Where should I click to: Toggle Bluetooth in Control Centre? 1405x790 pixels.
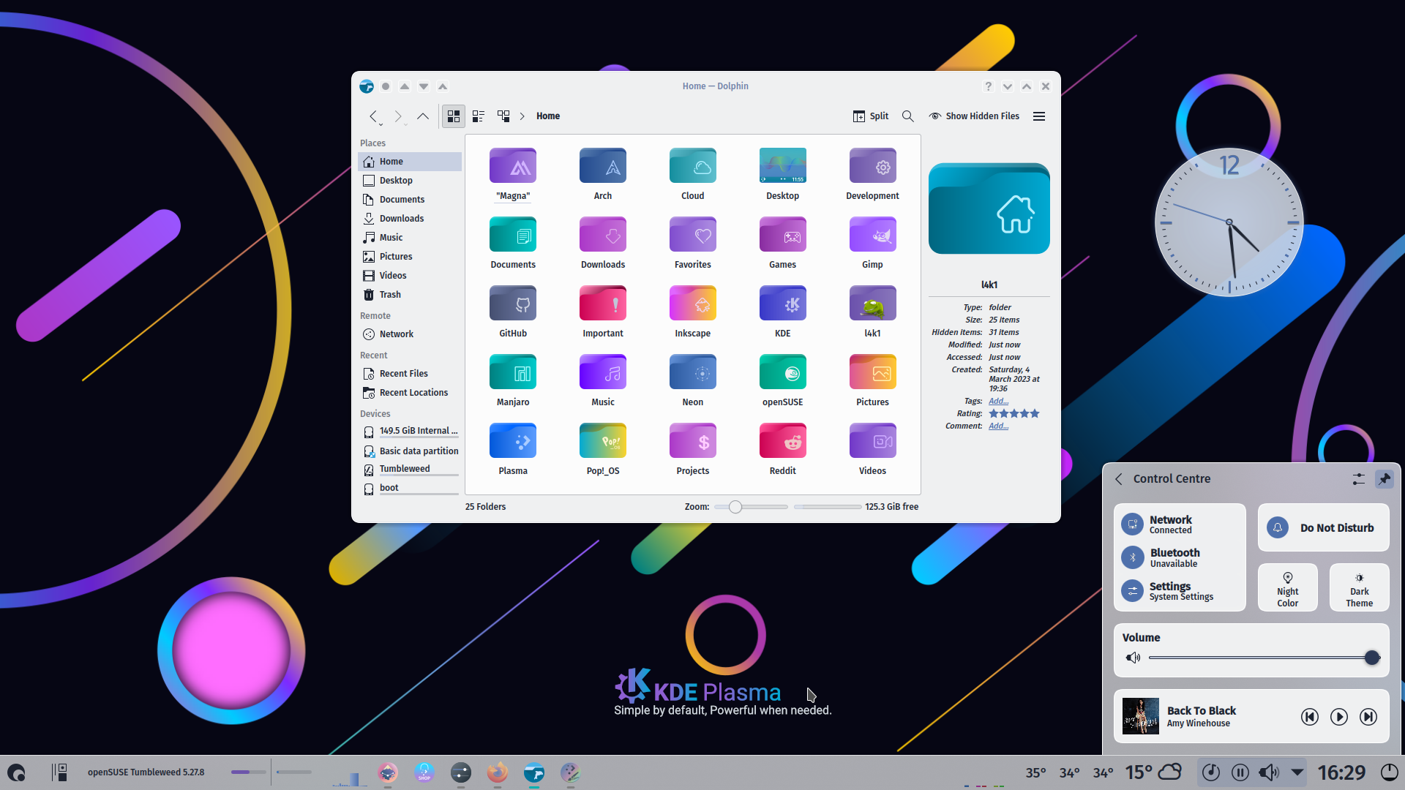[1132, 557]
